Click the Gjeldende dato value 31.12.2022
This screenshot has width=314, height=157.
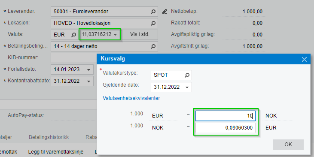pos(167,87)
